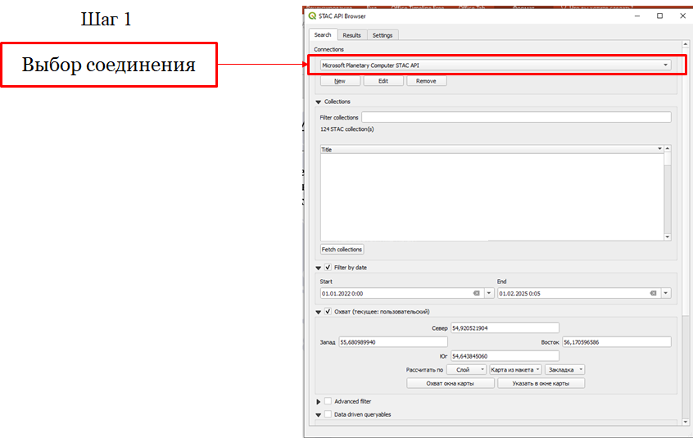This screenshot has width=693, height=438.
Task: Open the Слой dropdown button
Action: (x=466, y=369)
